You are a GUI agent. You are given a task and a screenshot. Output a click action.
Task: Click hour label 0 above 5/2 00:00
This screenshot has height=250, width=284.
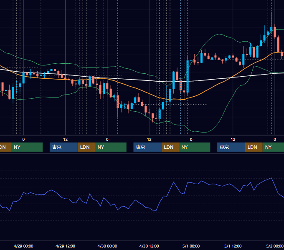pyautogui.click(x=275, y=140)
